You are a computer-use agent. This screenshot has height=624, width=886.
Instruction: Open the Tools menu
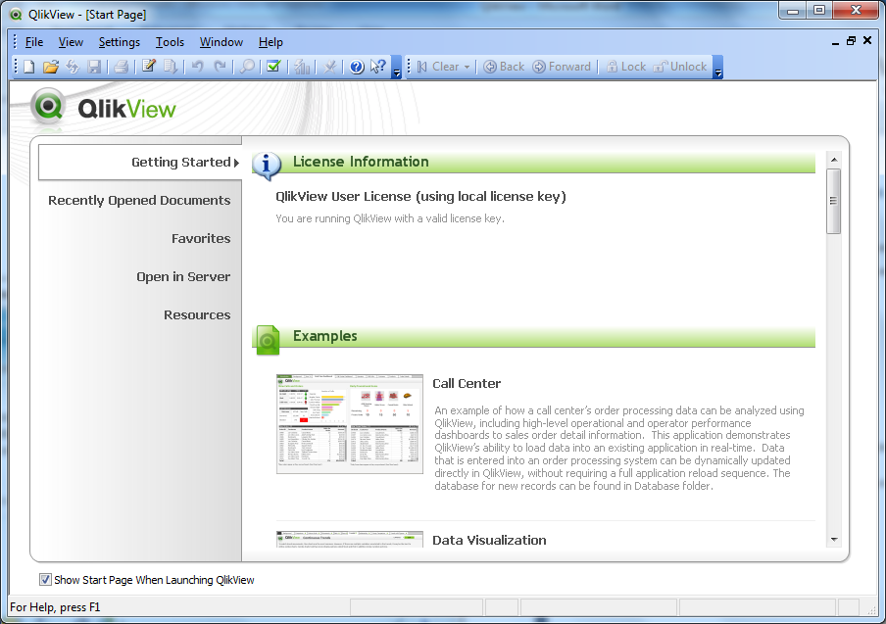(170, 42)
